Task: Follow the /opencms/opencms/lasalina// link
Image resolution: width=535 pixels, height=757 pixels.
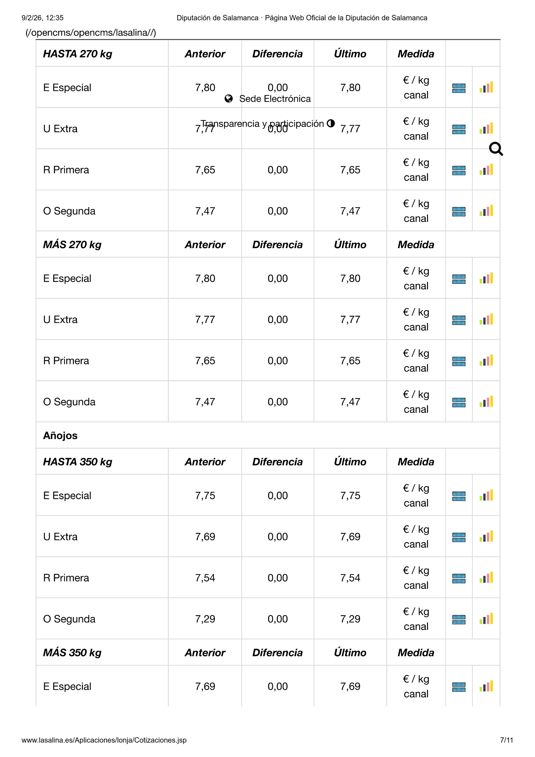Action: [91, 33]
